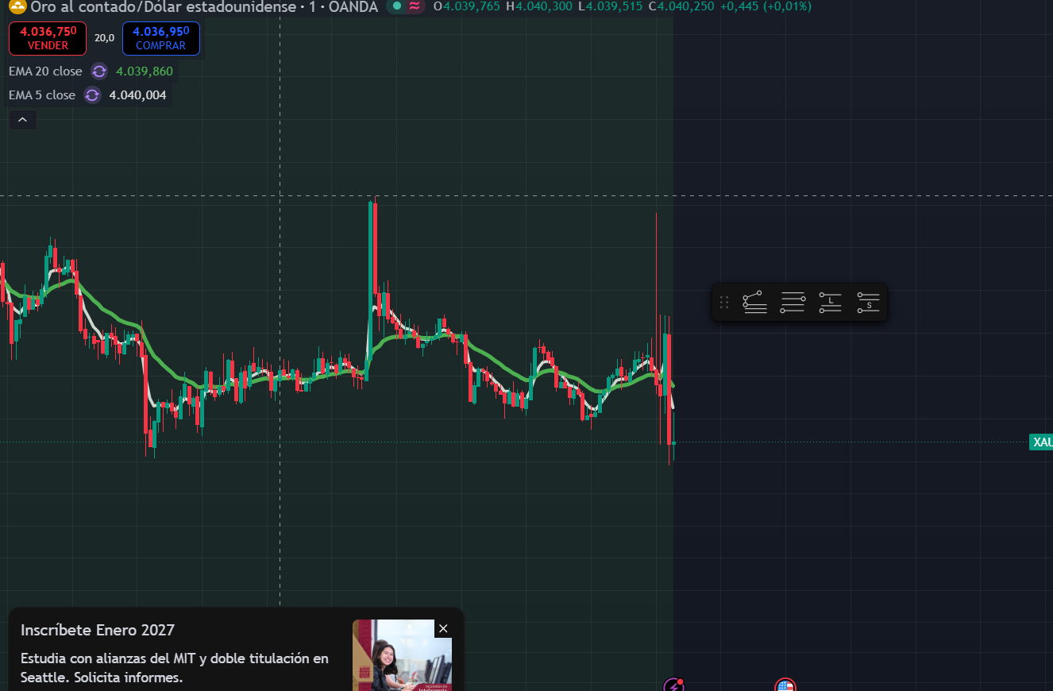Collapse the indicator legend with the chevron
The height and width of the screenshot is (691, 1053).
click(x=22, y=120)
